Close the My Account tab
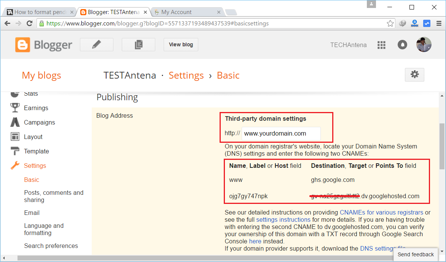Image resolution: width=446 pixels, height=262 pixels. pyautogui.click(x=219, y=12)
